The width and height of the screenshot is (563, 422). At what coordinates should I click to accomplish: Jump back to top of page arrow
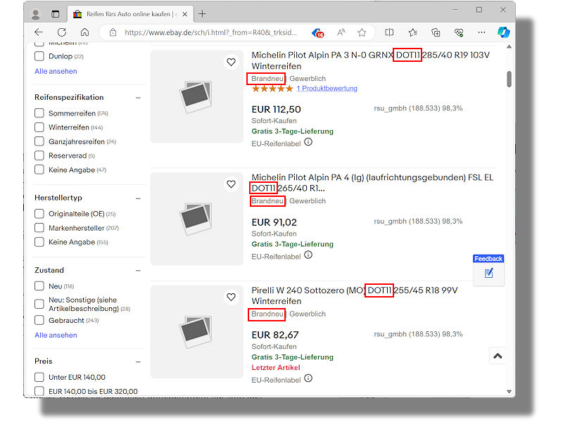point(498,356)
